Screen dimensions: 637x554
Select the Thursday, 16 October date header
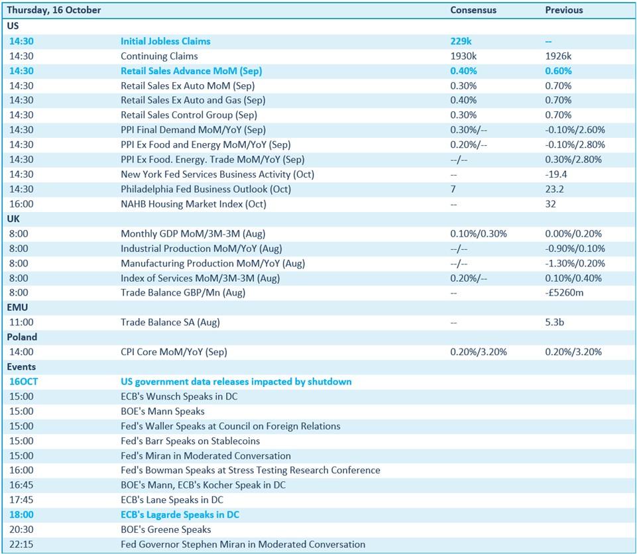click(56, 11)
